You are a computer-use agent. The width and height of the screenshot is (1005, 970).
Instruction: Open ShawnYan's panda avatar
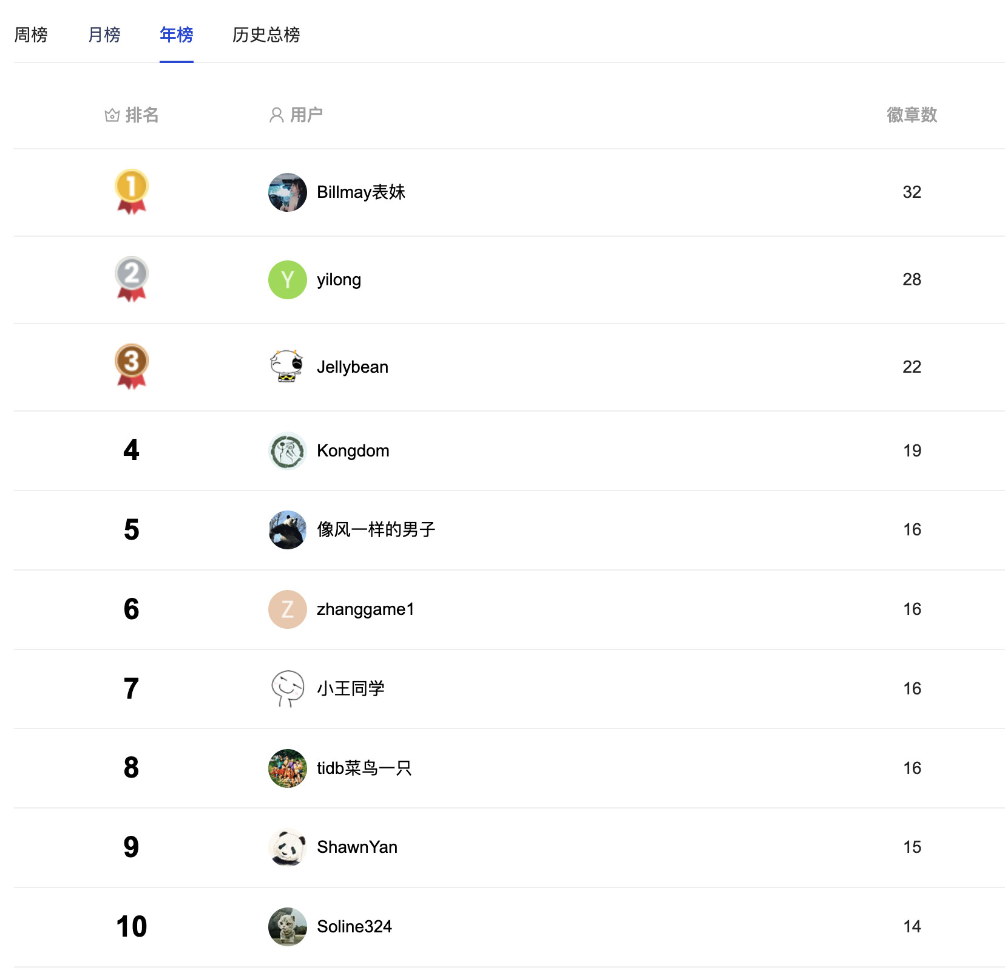tap(288, 847)
